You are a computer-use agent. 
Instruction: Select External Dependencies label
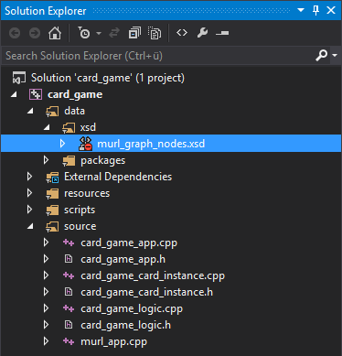118,177
